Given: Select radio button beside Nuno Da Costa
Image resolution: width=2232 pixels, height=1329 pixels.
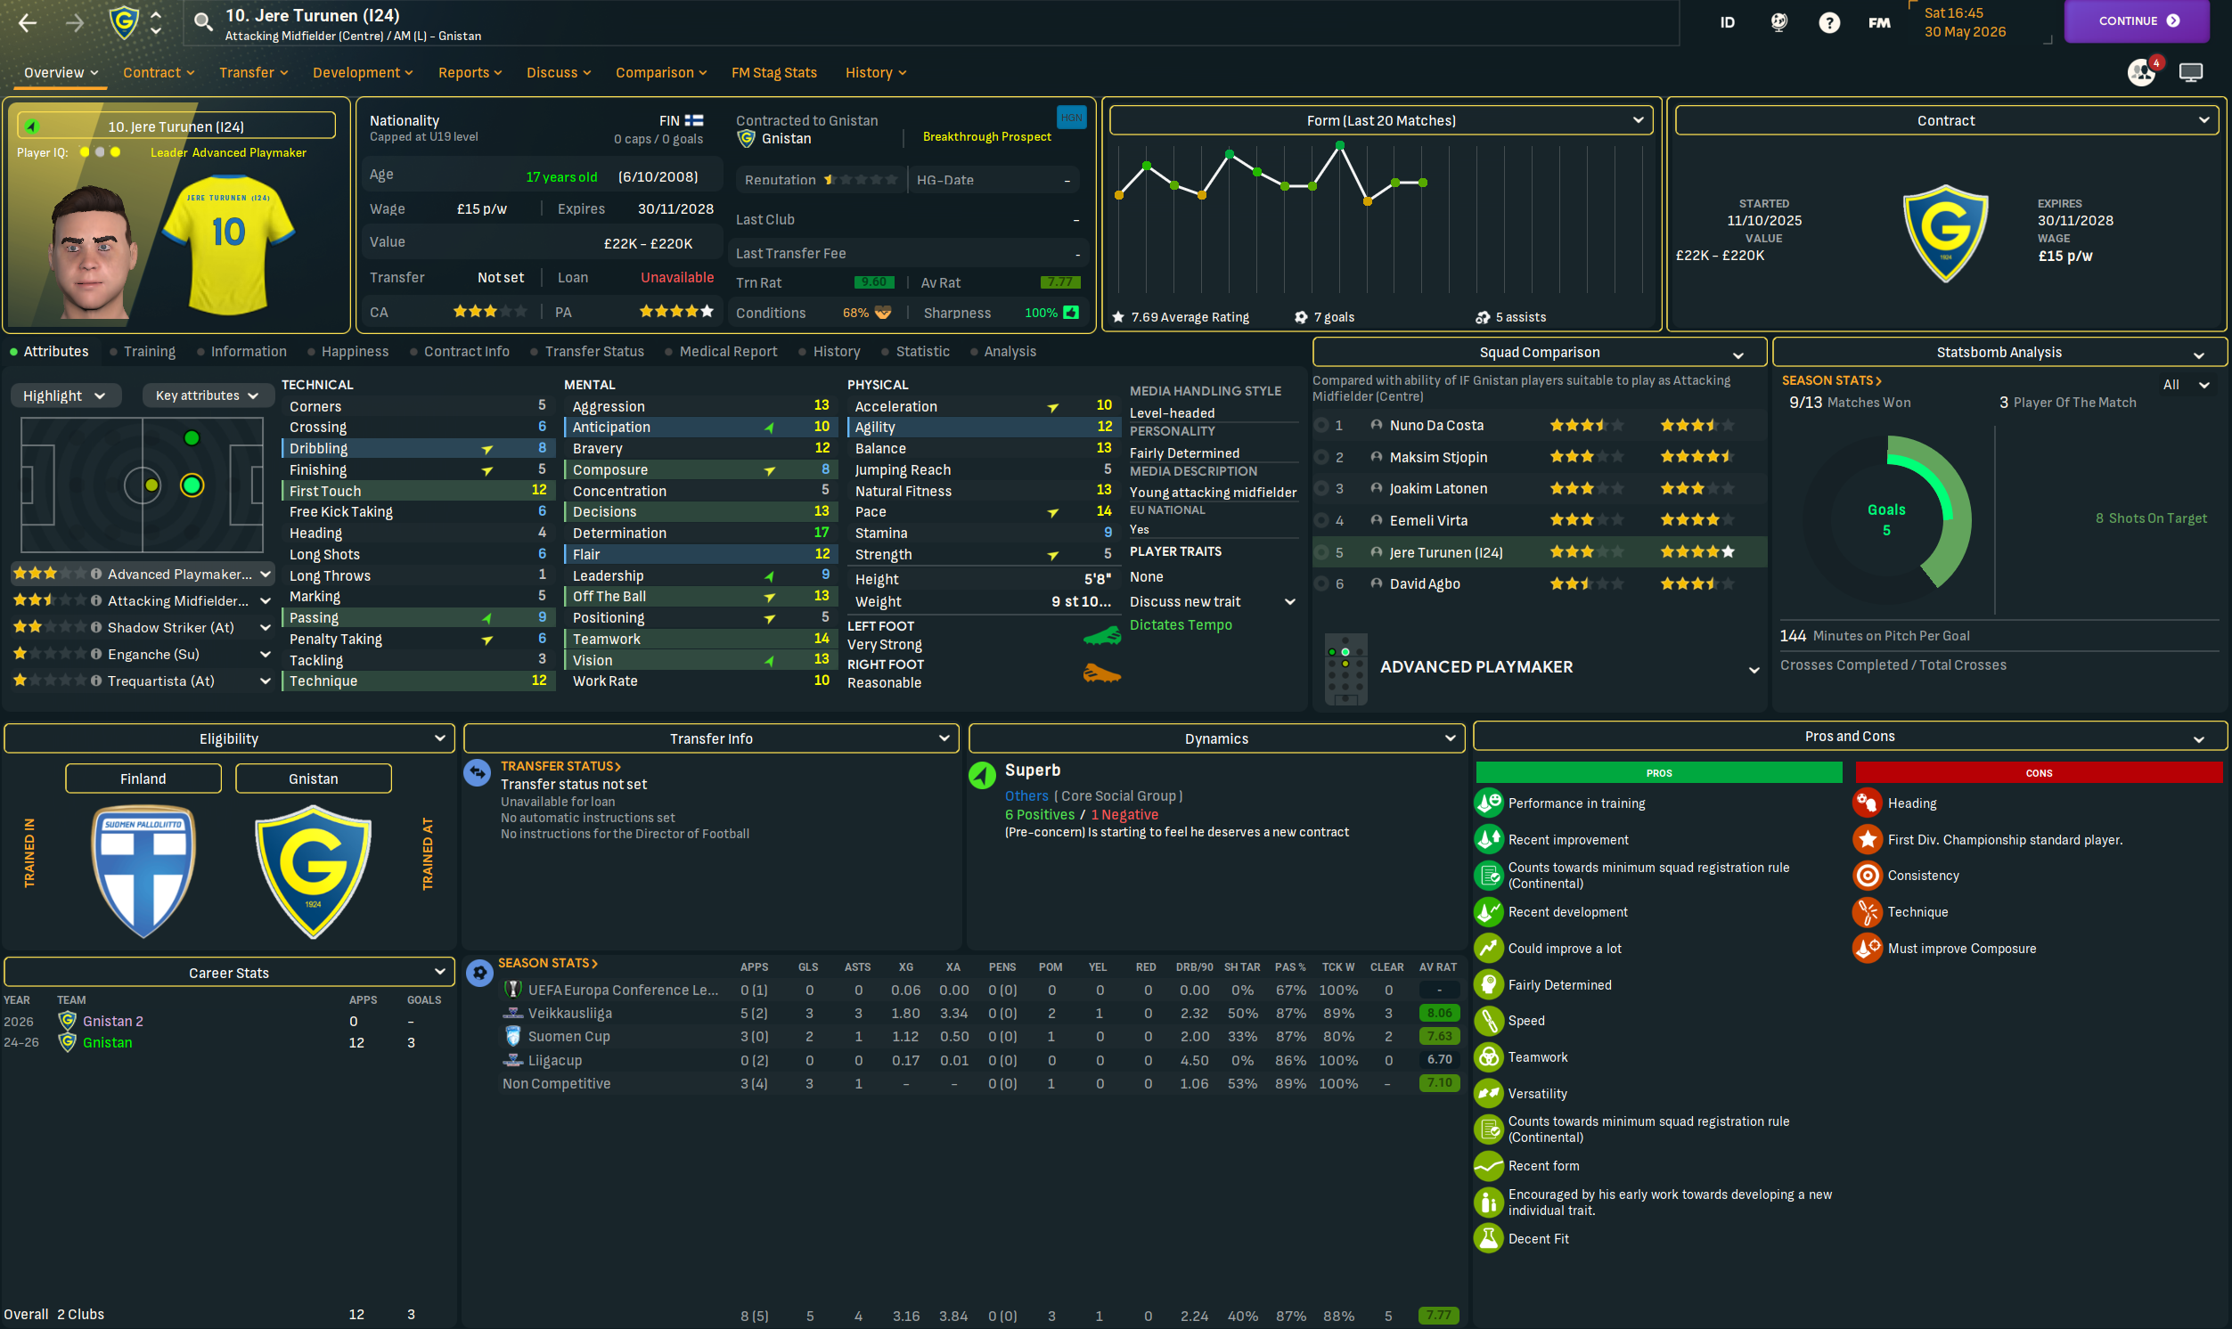Looking at the screenshot, I should (1321, 426).
